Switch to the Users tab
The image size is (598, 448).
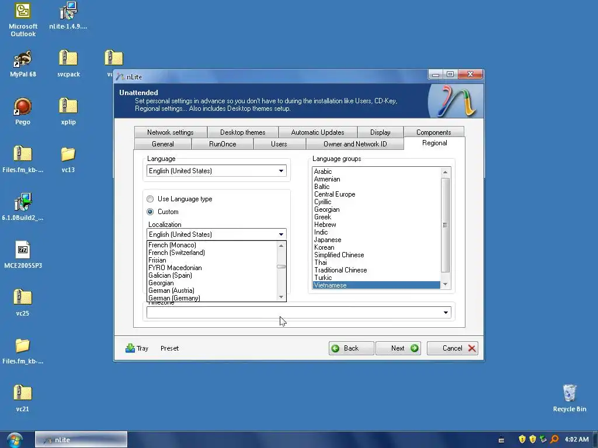(279, 144)
